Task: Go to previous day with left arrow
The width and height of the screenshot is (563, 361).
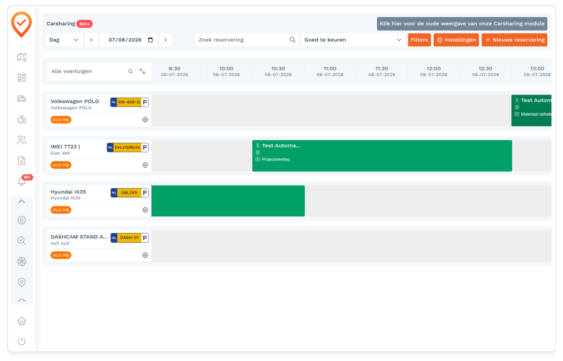Action: pyautogui.click(x=91, y=40)
